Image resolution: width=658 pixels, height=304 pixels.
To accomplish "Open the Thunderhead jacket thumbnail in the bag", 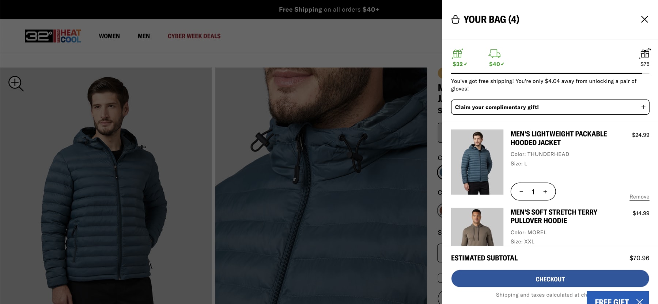I will (477, 162).
